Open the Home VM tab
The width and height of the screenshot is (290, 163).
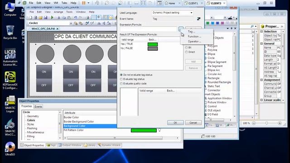172,3
